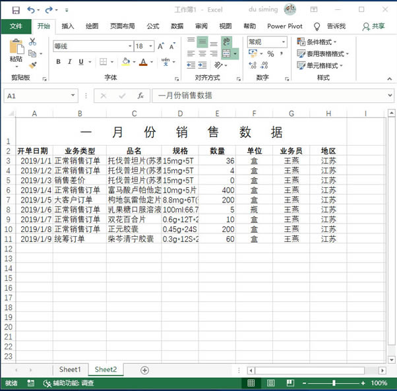Decrease the indent level

191,65
